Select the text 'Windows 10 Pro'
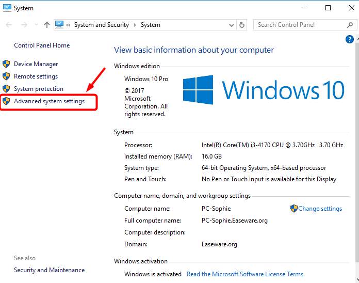This screenshot has width=359, height=283. pyautogui.click(x=146, y=79)
